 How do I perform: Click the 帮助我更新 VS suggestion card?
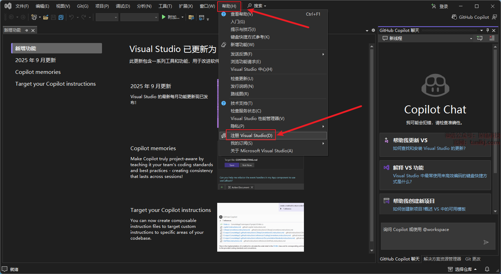[x=435, y=144]
